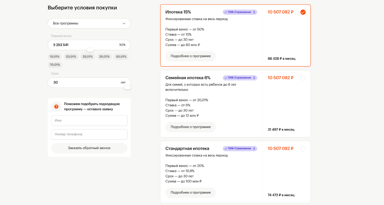Click the Первый взнос slider handle
The width and height of the screenshot is (384, 205).
[x=90, y=50]
